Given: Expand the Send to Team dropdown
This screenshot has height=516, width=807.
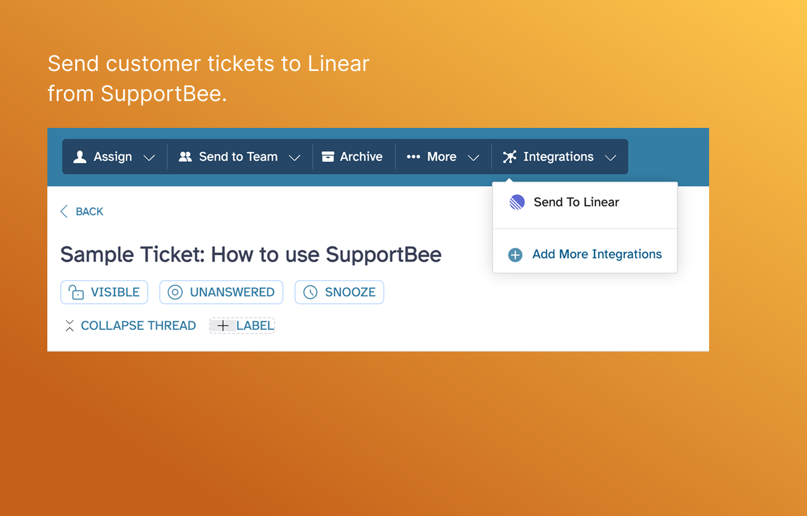Looking at the screenshot, I should pos(239,156).
